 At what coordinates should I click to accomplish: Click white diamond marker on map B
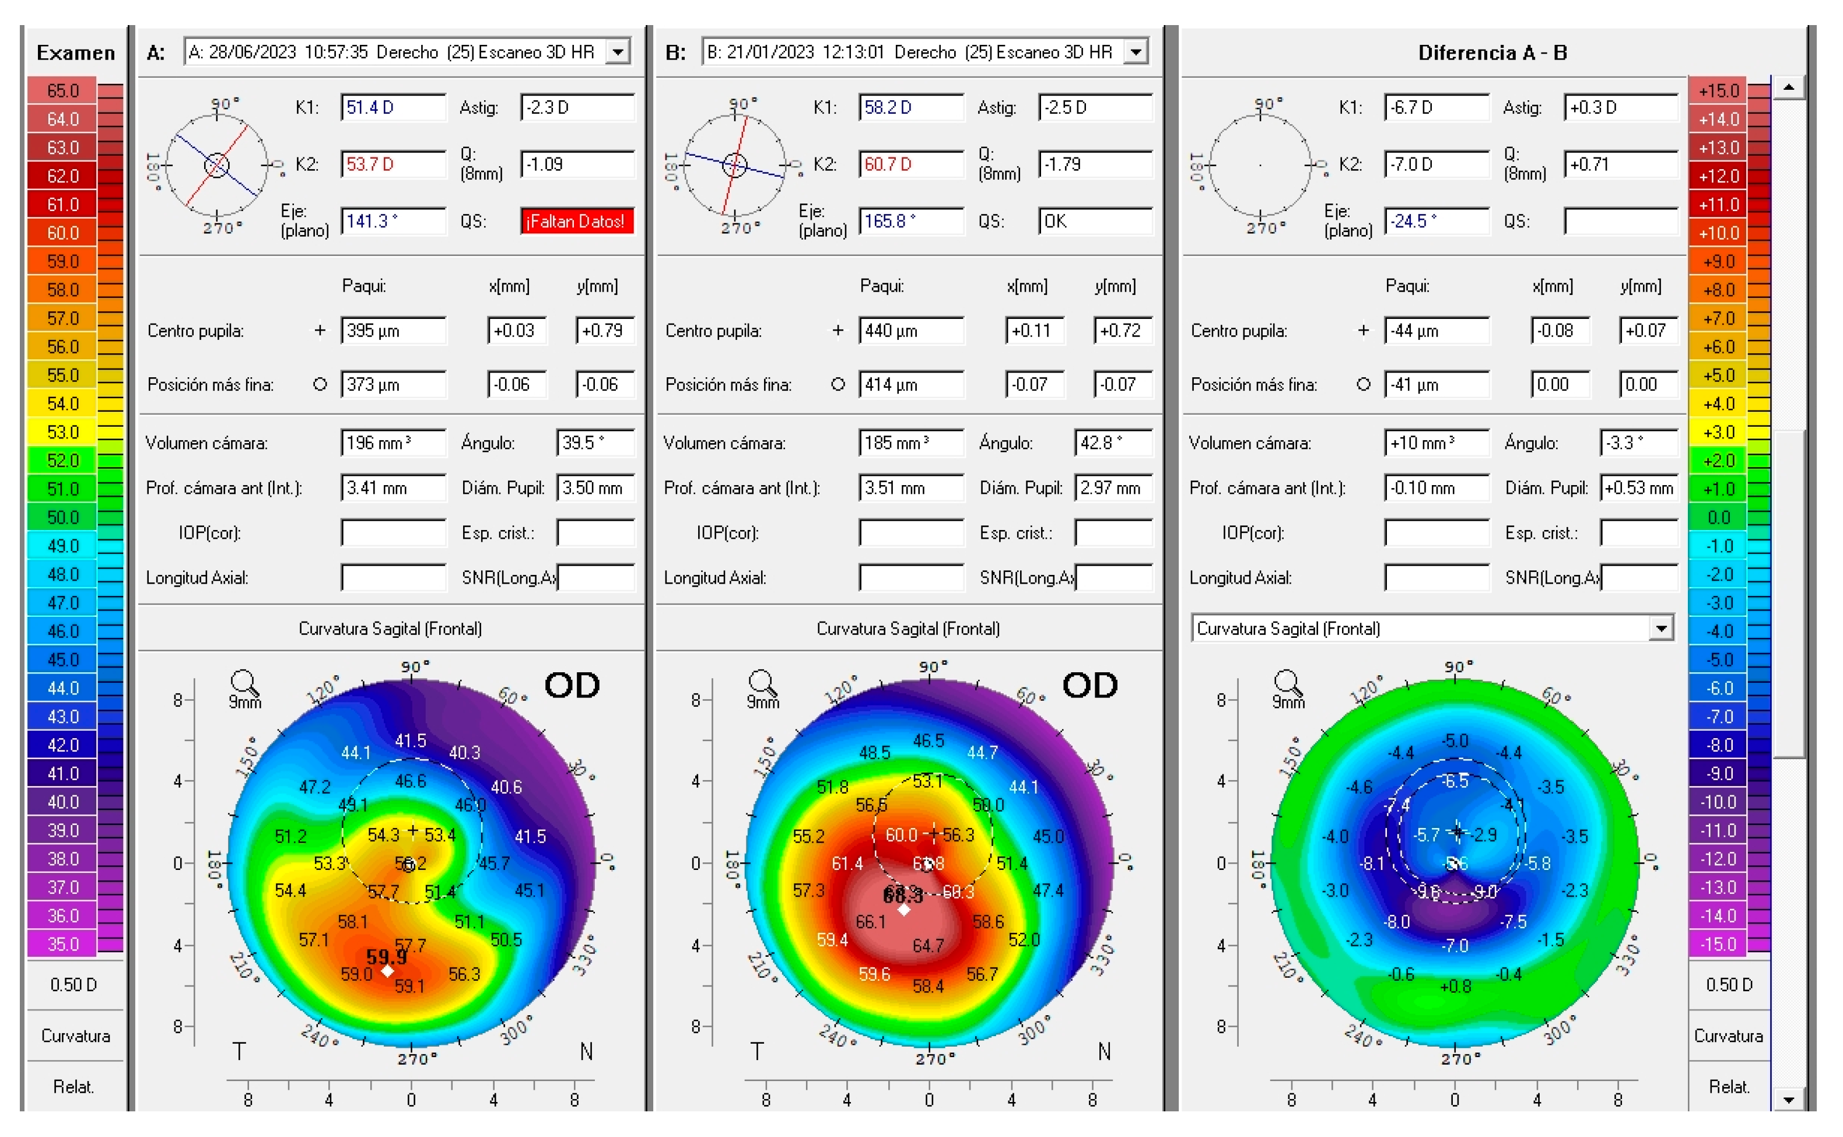[905, 910]
